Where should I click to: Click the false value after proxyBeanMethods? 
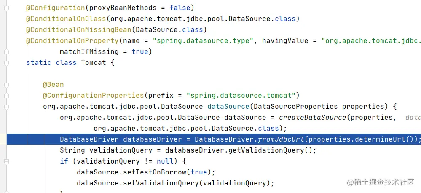tap(180, 8)
